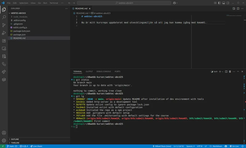Go back with the navigation arrow

[x=69, y=3]
